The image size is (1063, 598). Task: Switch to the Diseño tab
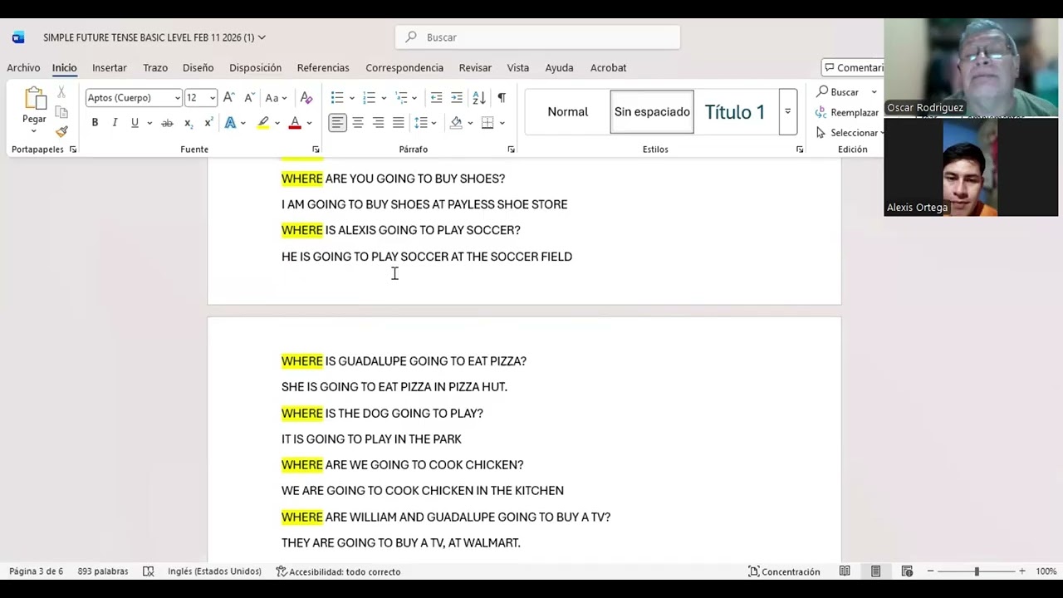pos(198,67)
